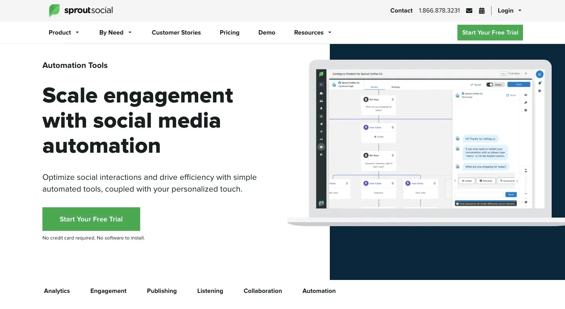The height and width of the screenshot is (309, 565).
Task: Click the question mark below the key icon
Action: (526, 110)
